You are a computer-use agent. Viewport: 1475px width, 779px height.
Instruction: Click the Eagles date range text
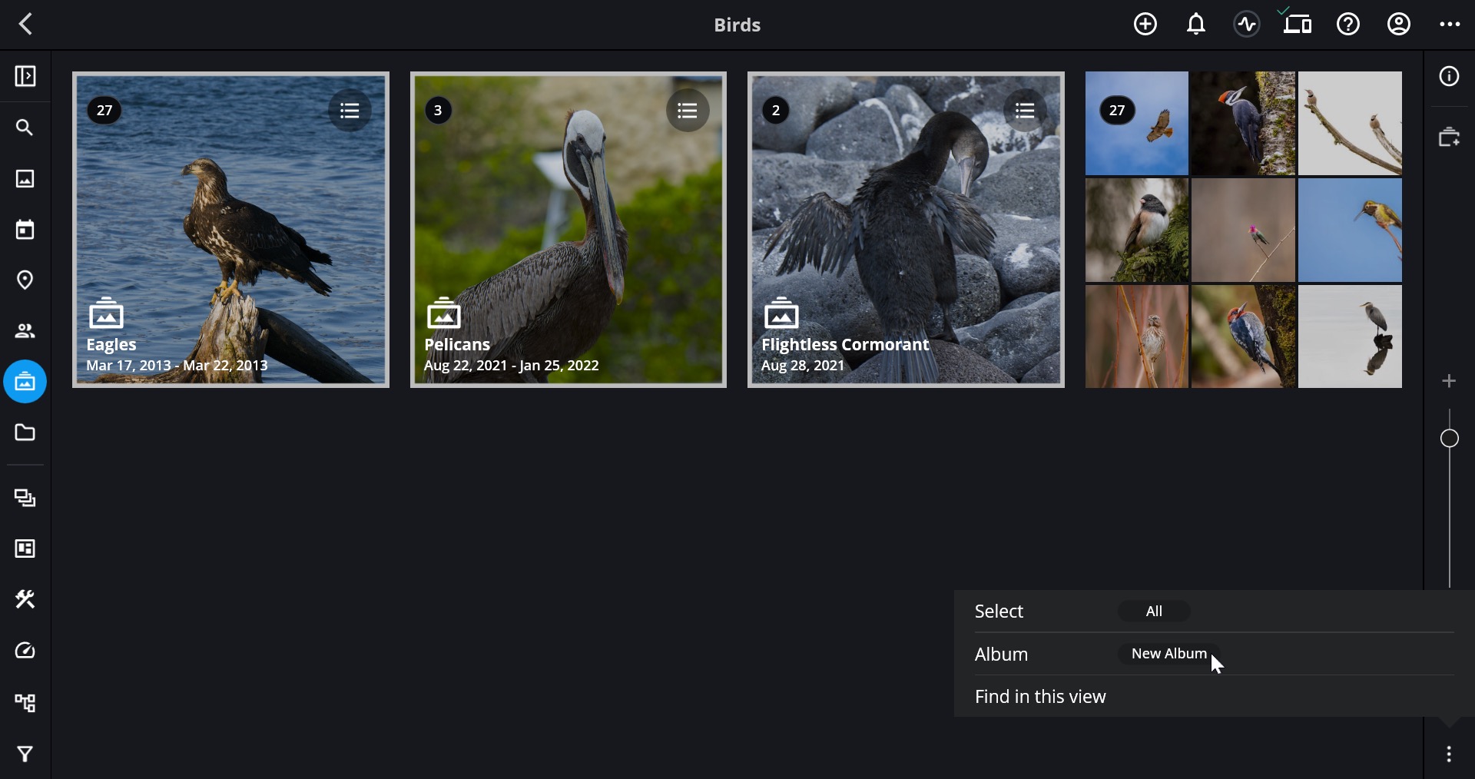coord(177,366)
